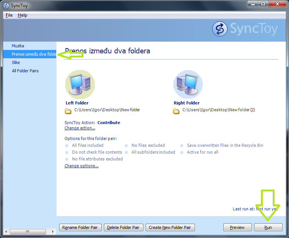The height and width of the screenshot is (238, 289).
Task: Open the File menu
Action: 9,15
